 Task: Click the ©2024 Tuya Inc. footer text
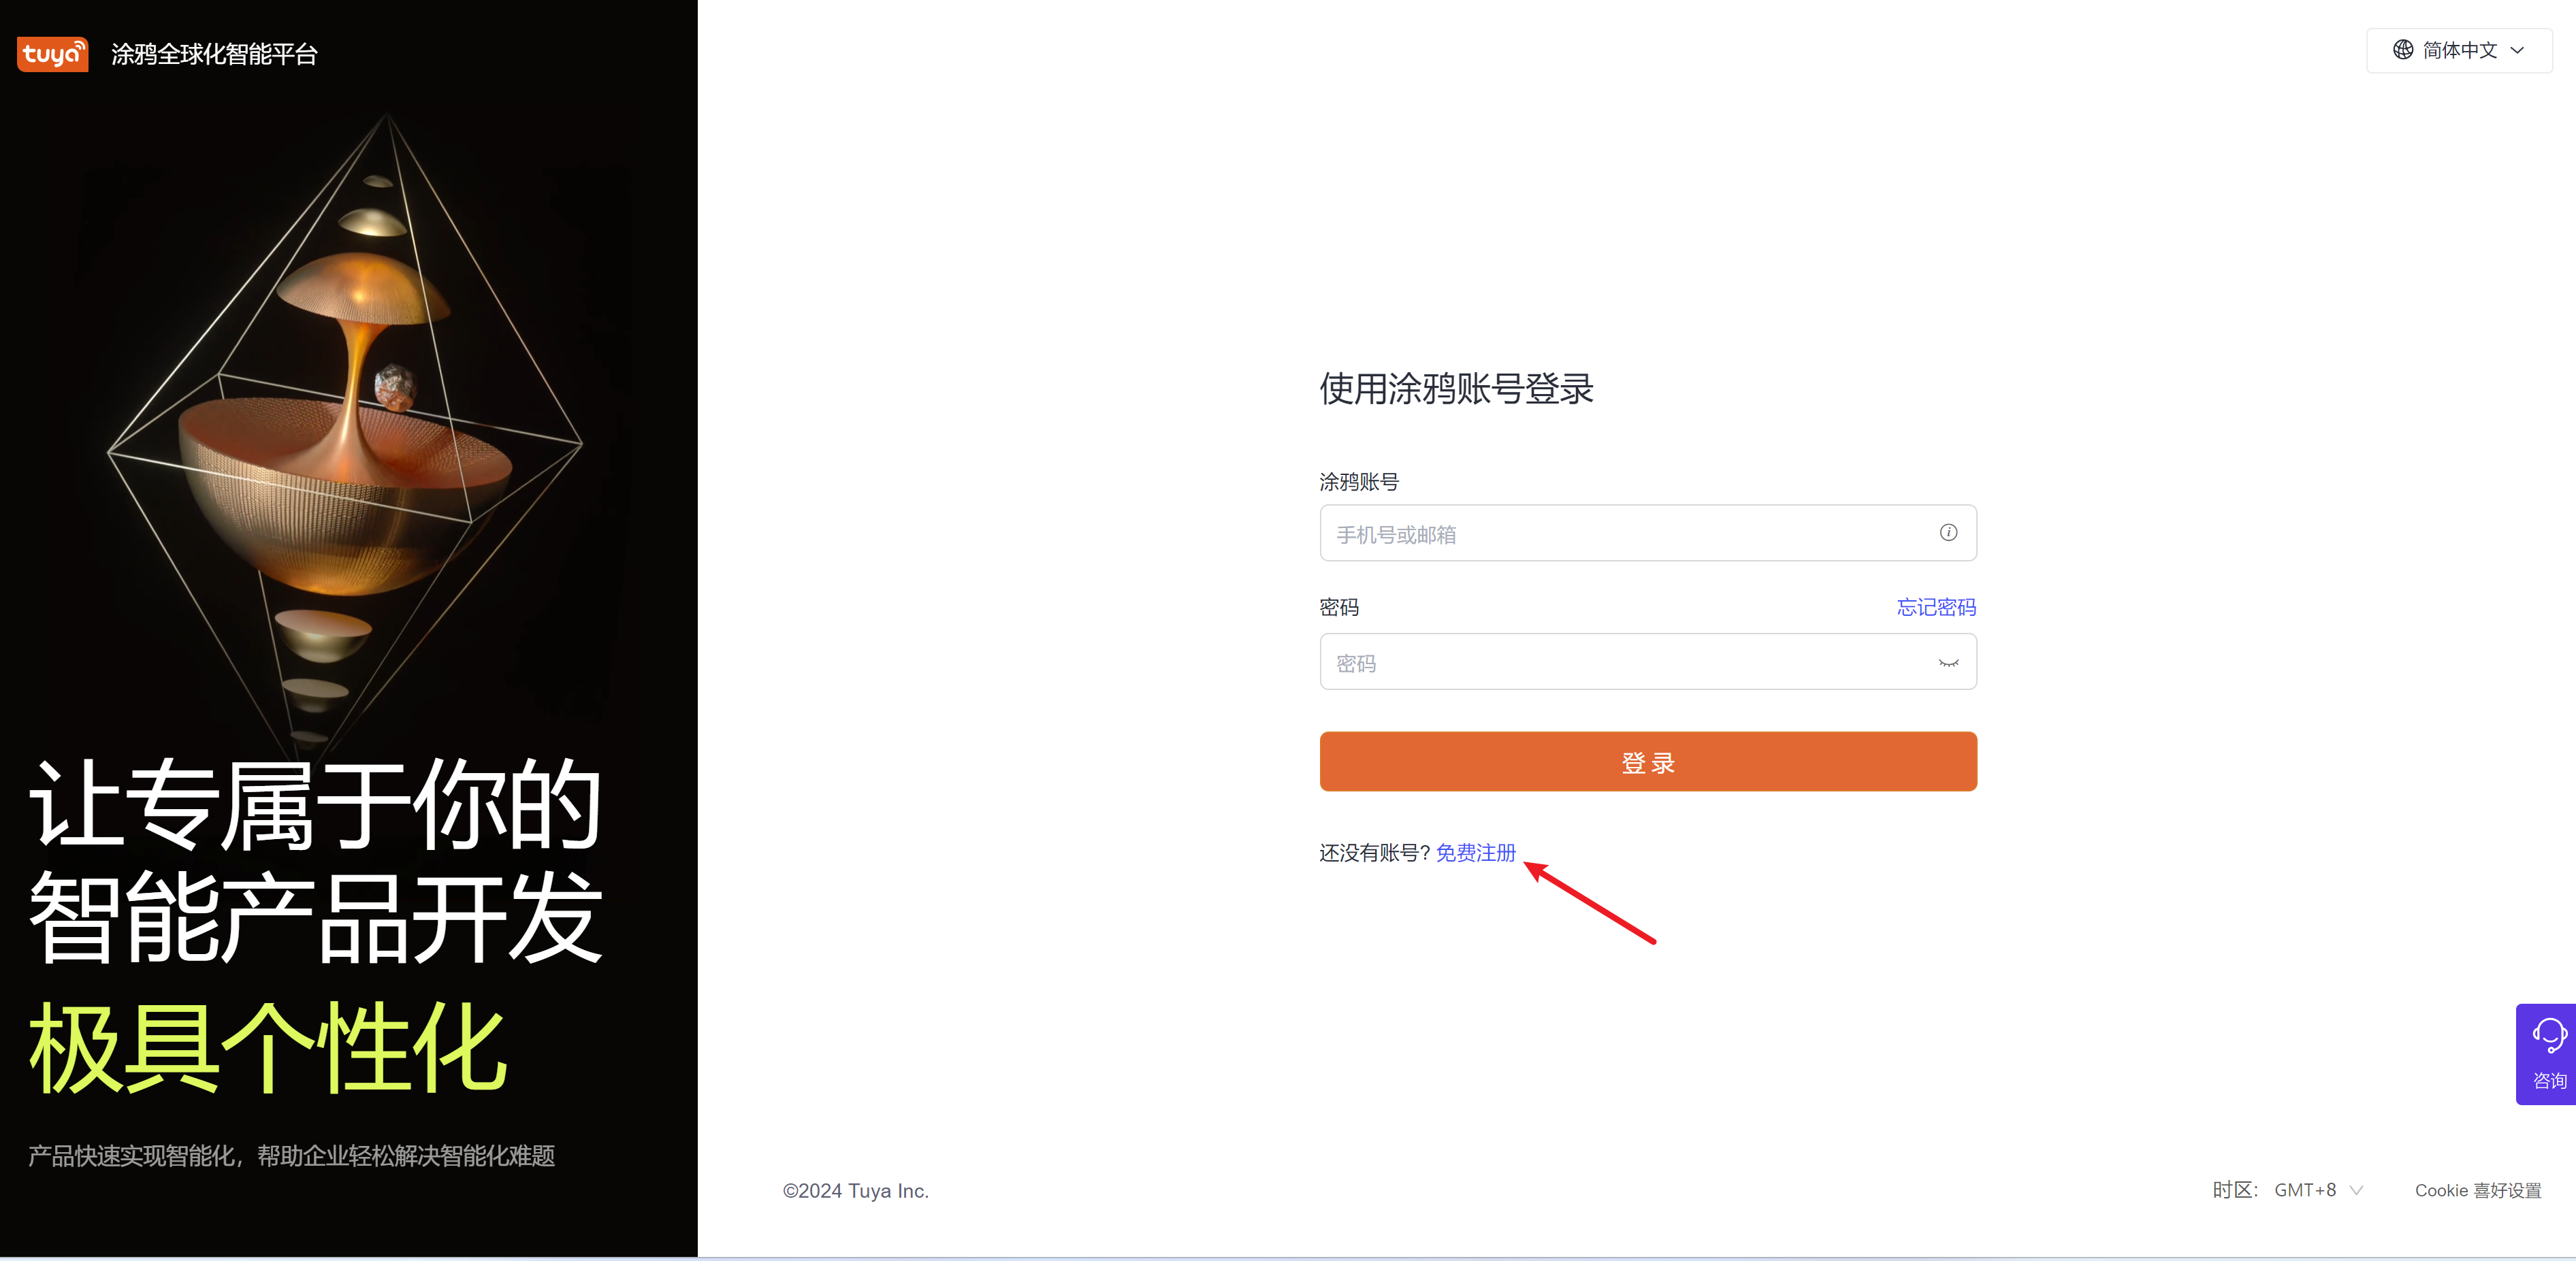(x=855, y=1190)
